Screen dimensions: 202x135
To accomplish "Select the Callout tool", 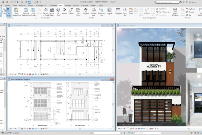I will (71, 11).
